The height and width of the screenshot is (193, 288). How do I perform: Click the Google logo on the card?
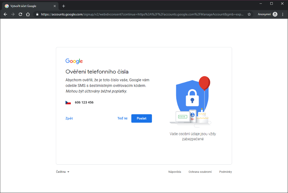click(x=74, y=61)
